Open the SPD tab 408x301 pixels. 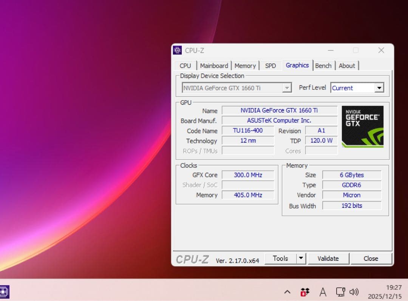270,65
